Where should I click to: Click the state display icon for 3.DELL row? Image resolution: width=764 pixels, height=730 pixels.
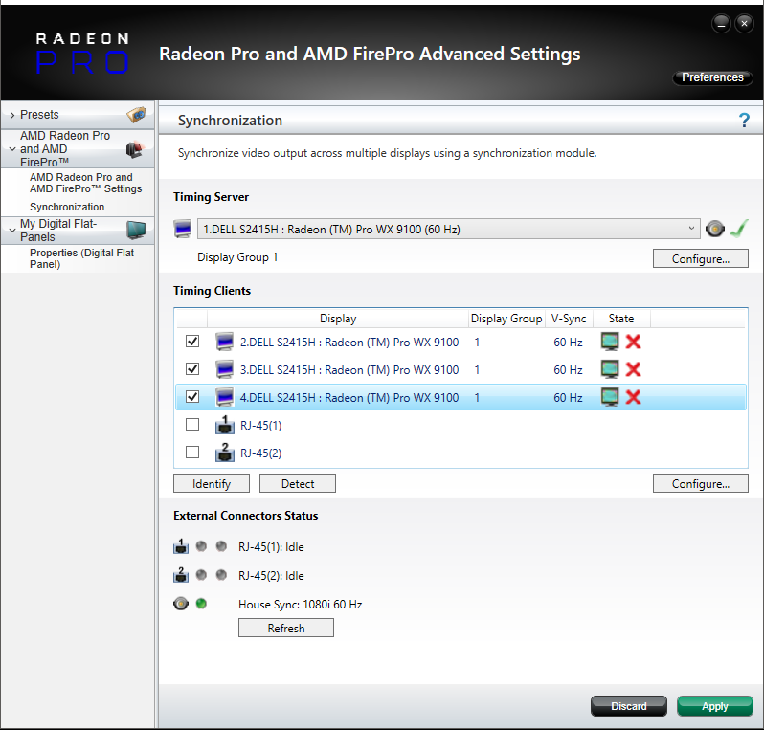tap(610, 369)
